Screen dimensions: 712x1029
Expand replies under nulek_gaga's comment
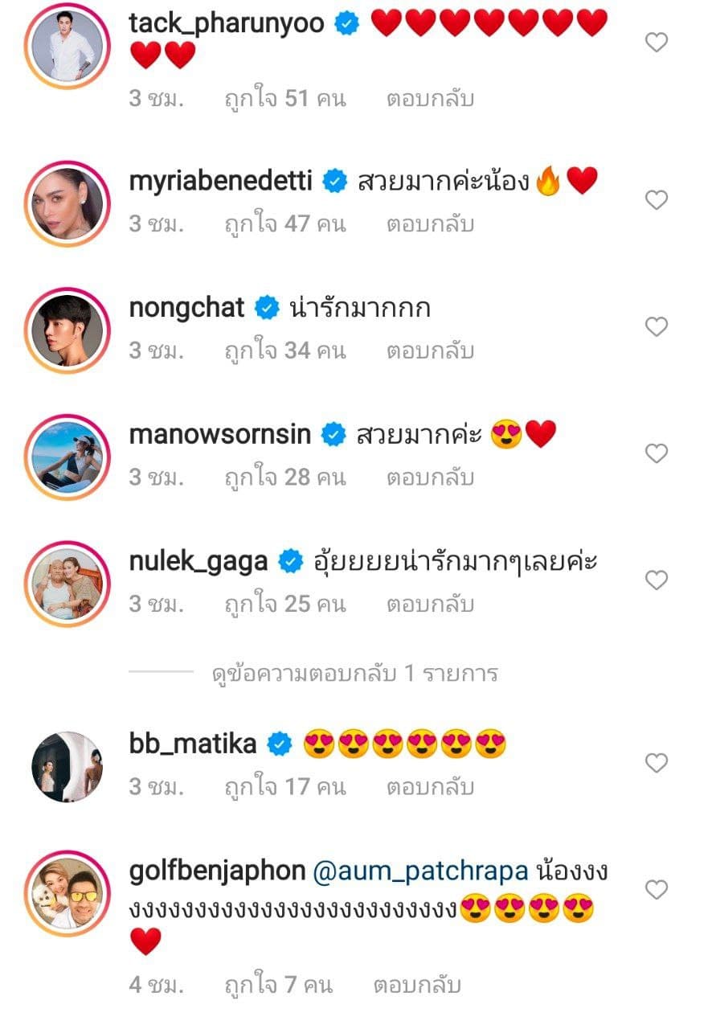(x=354, y=674)
